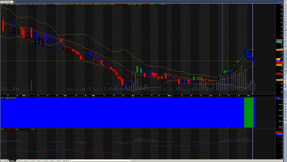This screenshot has height=162, width=287.
Task: Click the 49.5495 price label
Action: [279, 80]
